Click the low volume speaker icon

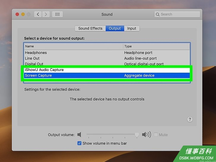[79, 135]
